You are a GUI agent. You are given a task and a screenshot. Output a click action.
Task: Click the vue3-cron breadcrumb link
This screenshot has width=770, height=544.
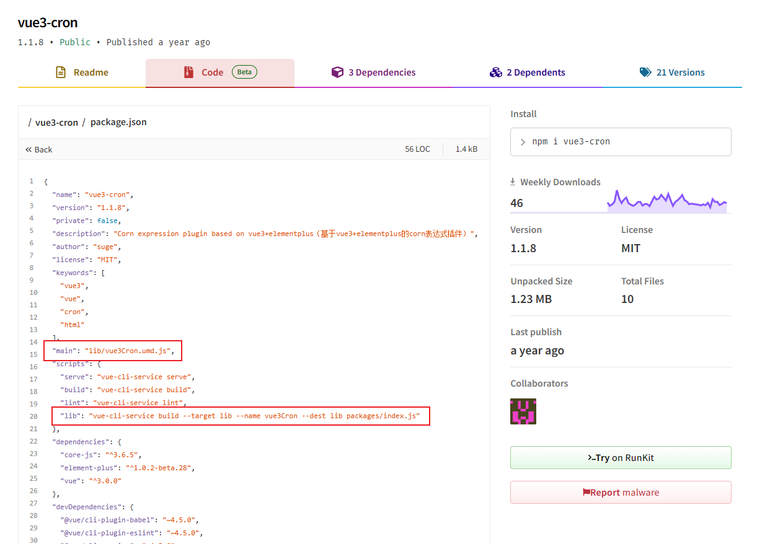[56, 122]
